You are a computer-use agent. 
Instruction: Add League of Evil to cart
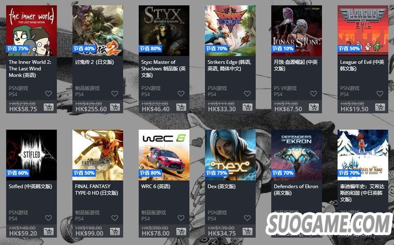click(380, 107)
